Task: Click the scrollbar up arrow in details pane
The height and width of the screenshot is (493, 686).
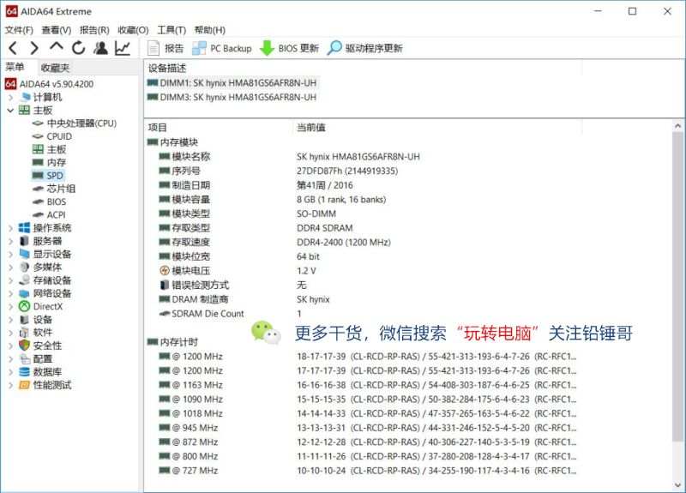Action: pyautogui.click(x=677, y=126)
